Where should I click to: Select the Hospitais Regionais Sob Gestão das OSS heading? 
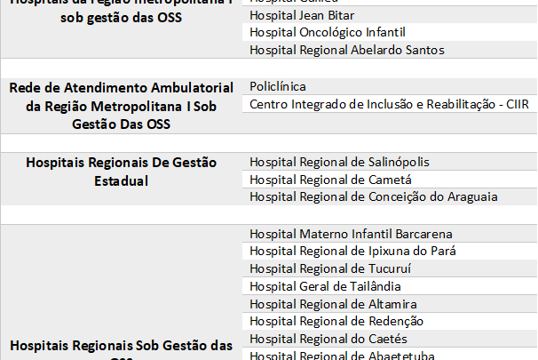(x=121, y=349)
